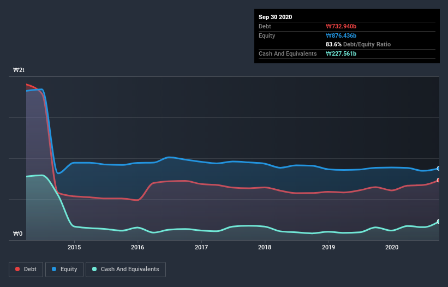Click the ₩732.940b debt value
Image resolution: width=448 pixels, height=287 pixels.
pos(341,26)
